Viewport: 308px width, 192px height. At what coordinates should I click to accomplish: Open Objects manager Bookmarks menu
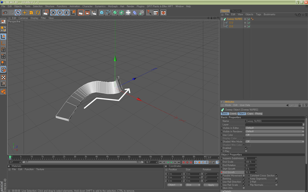pos(269,15)
